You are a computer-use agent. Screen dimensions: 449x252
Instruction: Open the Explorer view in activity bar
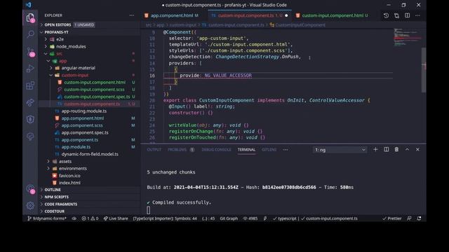tap(30, 18)
